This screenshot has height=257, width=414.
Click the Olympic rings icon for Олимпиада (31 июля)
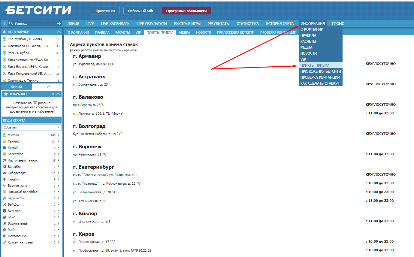click(x=5, y=46)
